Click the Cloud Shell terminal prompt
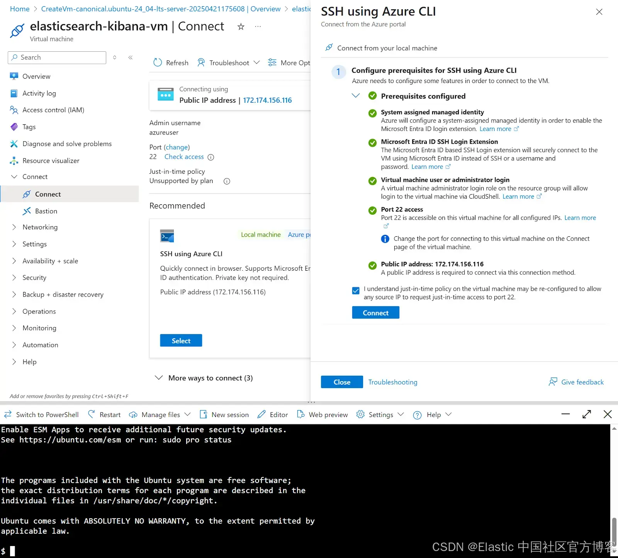 click(8, 551)
